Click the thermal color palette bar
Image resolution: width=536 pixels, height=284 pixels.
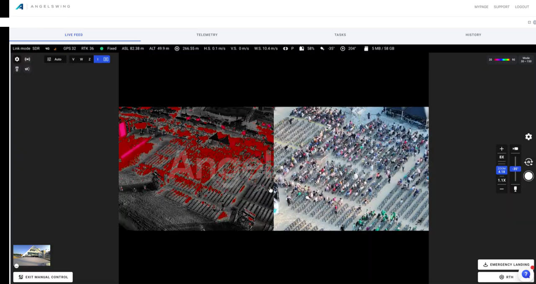[x=502, y=59]
